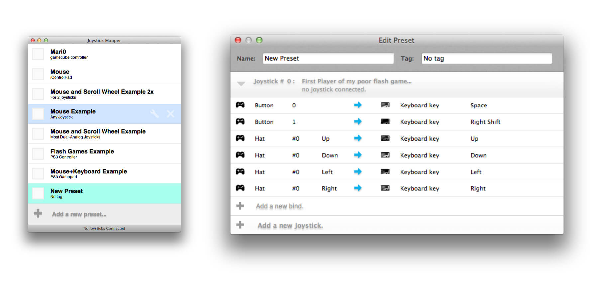Click blue arrow in Hat Up row

(358, 138)
